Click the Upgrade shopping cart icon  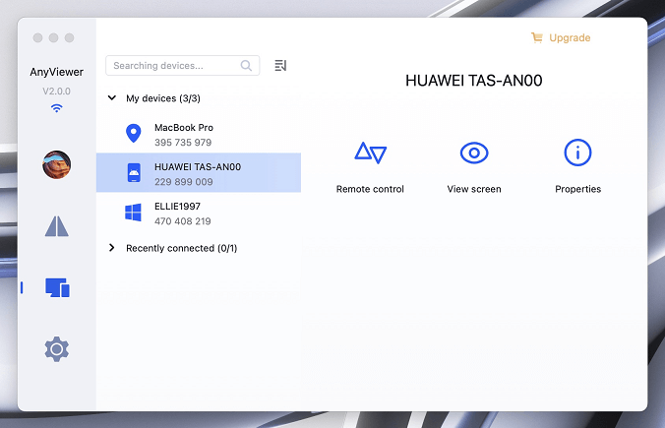(537, 37)
